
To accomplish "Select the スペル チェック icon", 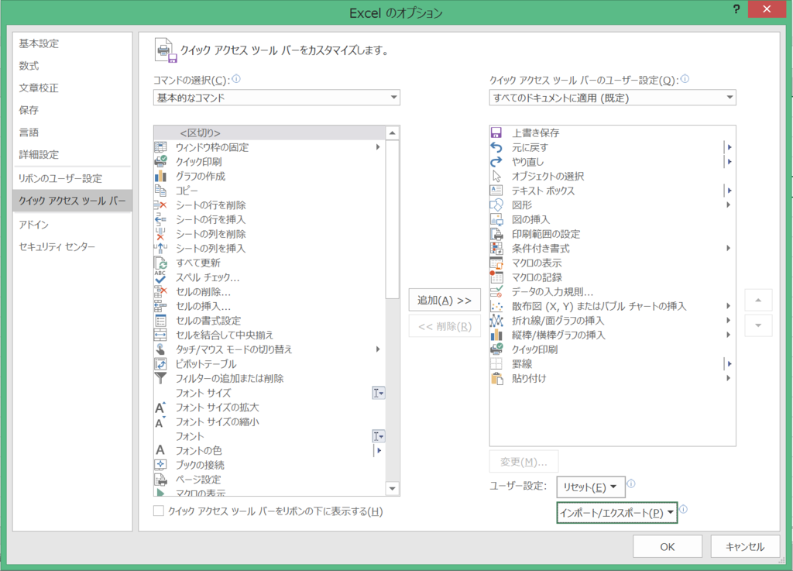I will click(160, 277).
